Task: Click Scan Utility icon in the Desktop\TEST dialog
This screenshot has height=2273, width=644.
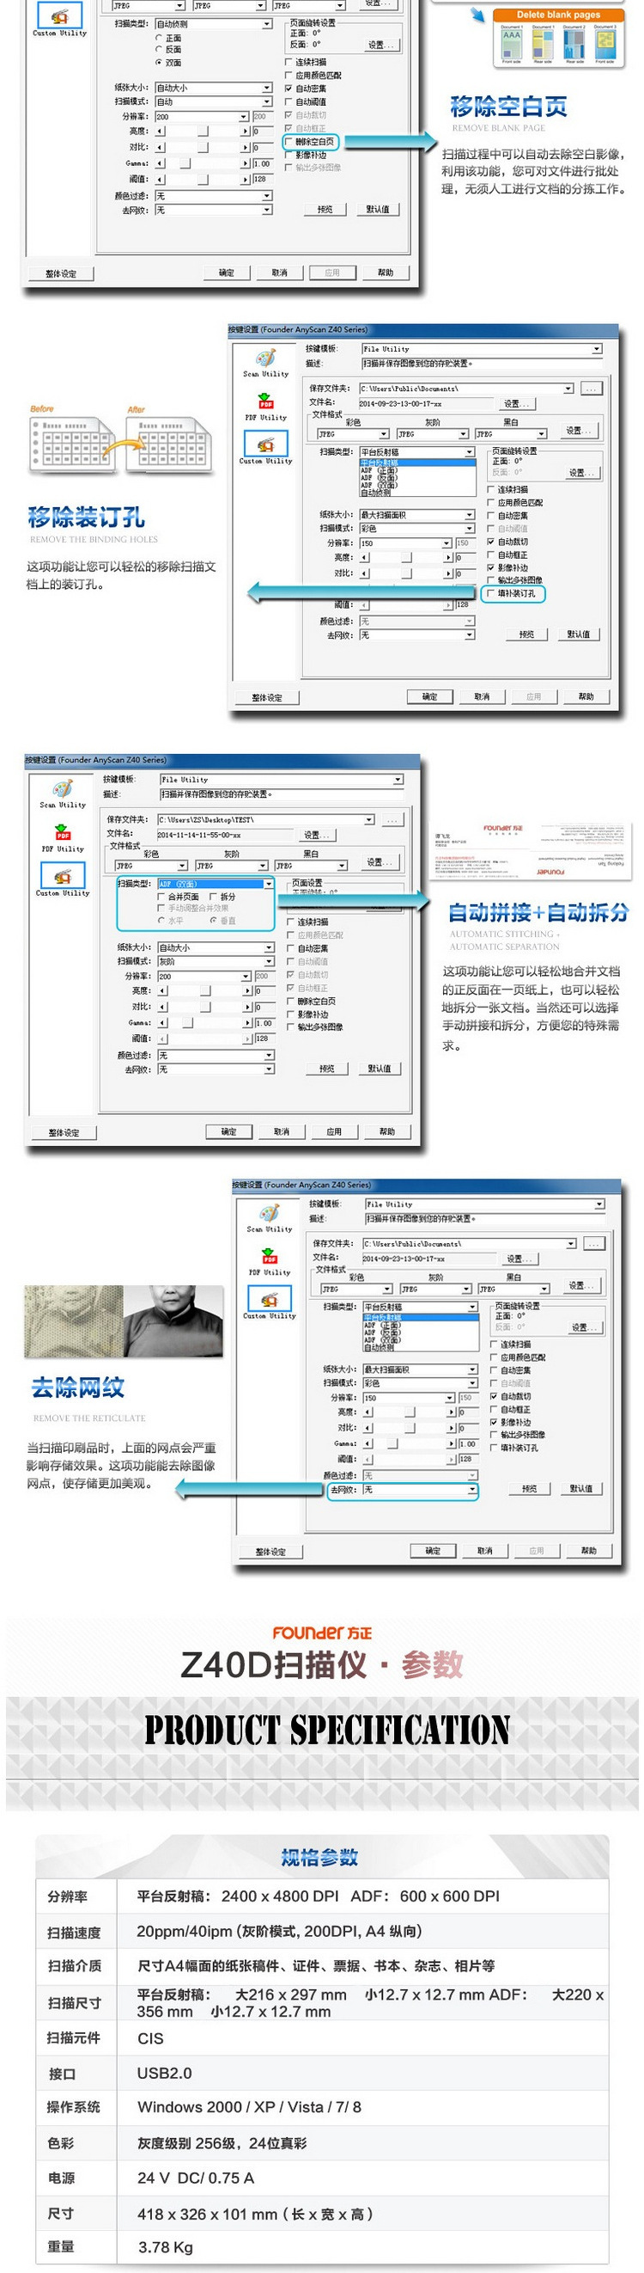Action: [x=63, y=789]
